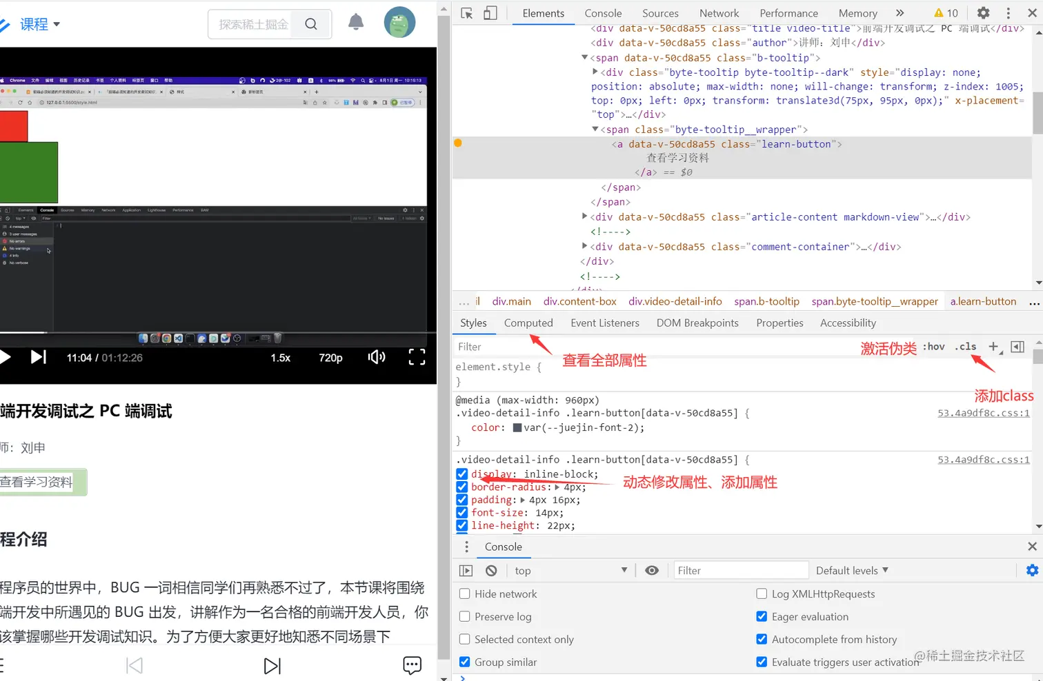Click the color swatch for var(--juejin-font-2)
This screenshot has height=681, width=1043.
point(517,428)
